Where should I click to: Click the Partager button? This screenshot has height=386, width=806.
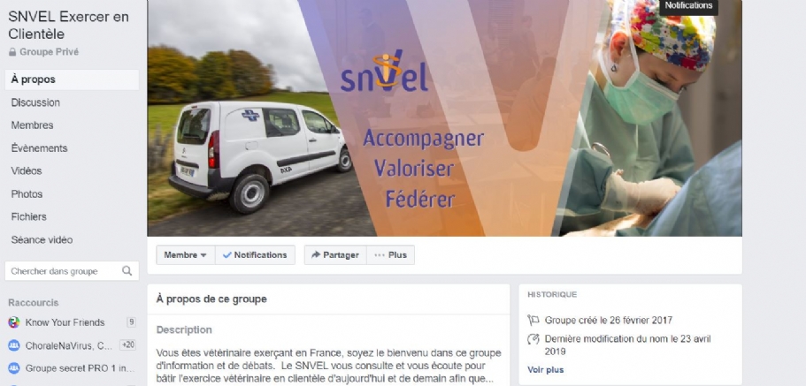(x=335, y=254)
